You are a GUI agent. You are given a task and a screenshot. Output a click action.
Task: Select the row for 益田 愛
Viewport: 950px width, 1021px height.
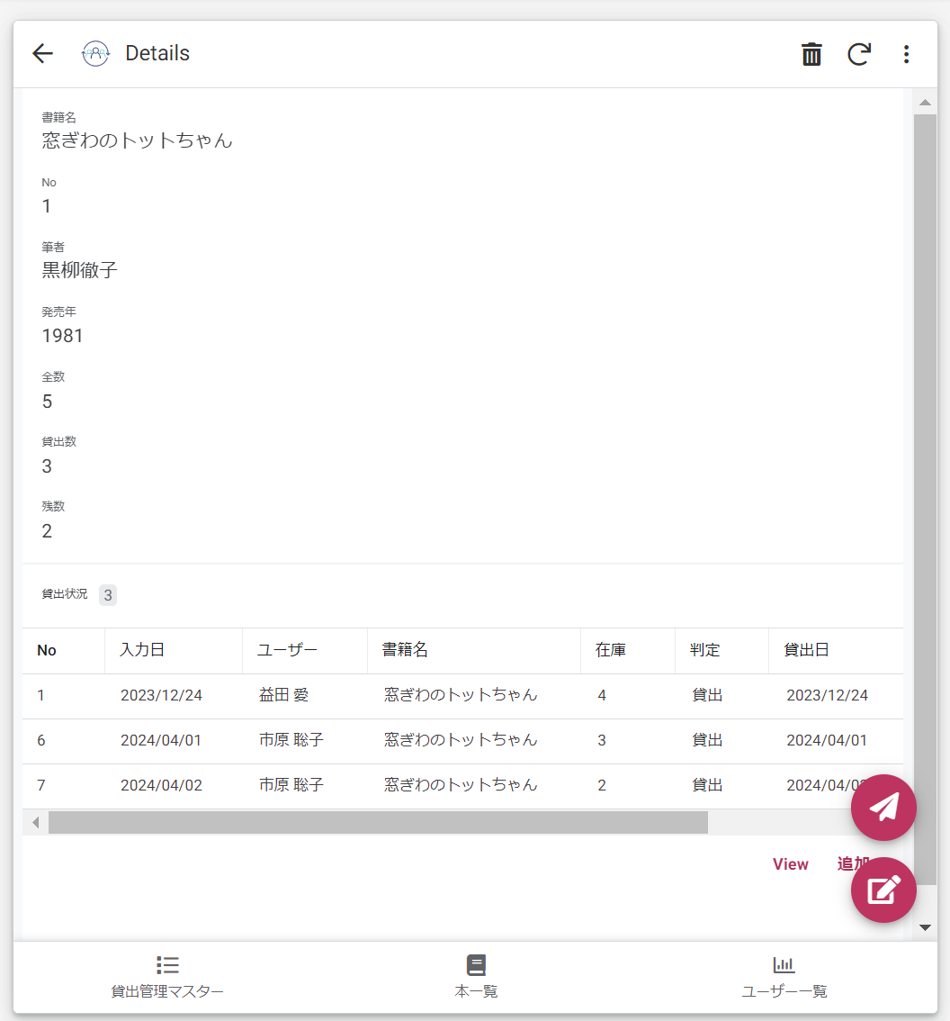(x=283, y=695)
